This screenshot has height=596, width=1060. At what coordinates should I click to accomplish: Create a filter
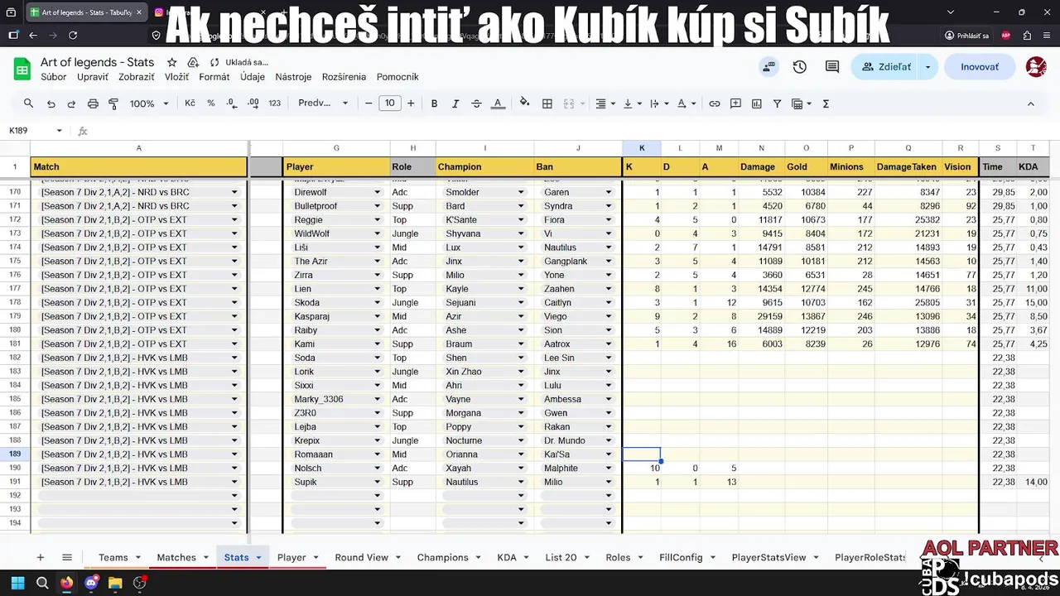[x=777, y=103]
